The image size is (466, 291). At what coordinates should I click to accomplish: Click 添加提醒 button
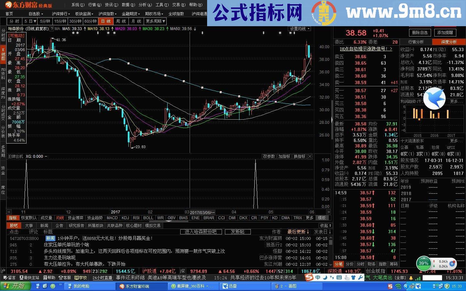(445, 33)
